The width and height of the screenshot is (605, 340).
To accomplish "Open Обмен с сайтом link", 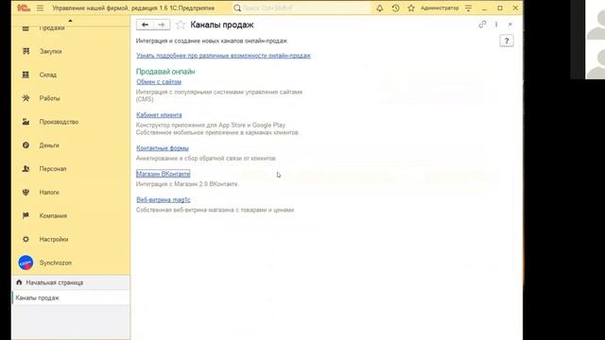I will (x=159, y=82).
